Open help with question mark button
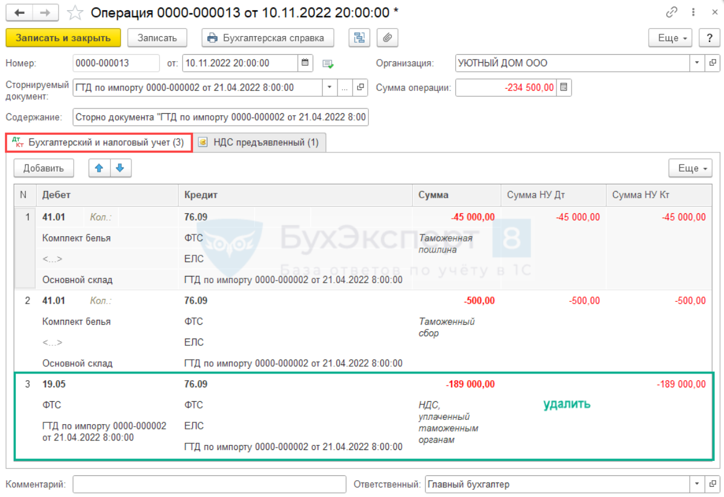 pos(710,37)
